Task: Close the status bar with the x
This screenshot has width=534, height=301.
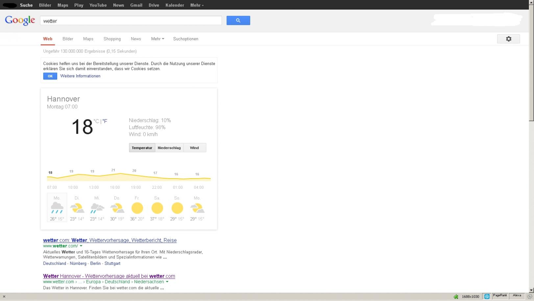Action: tap(4, 296)
